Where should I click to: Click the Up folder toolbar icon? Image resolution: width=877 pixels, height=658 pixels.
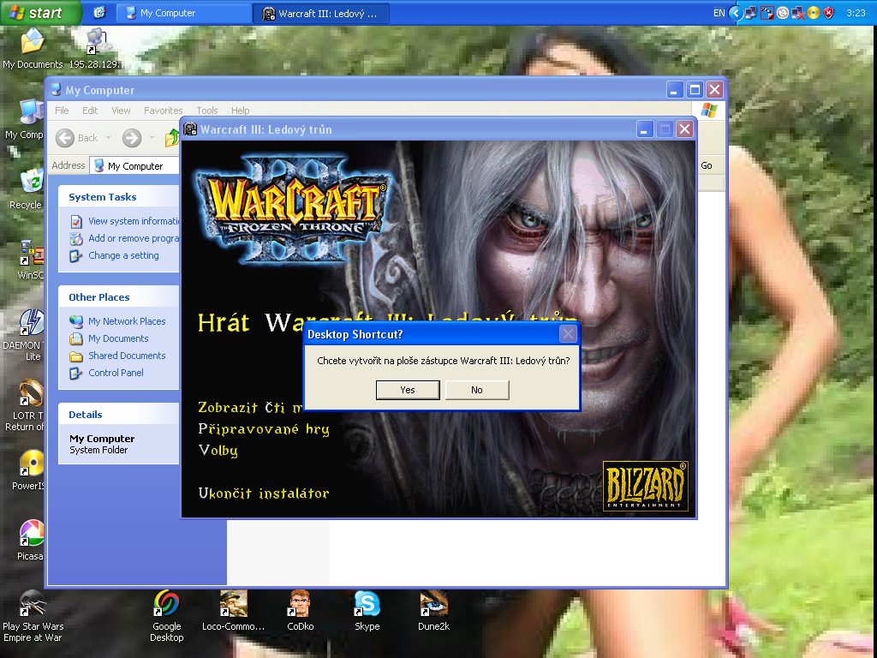point(172,138)
